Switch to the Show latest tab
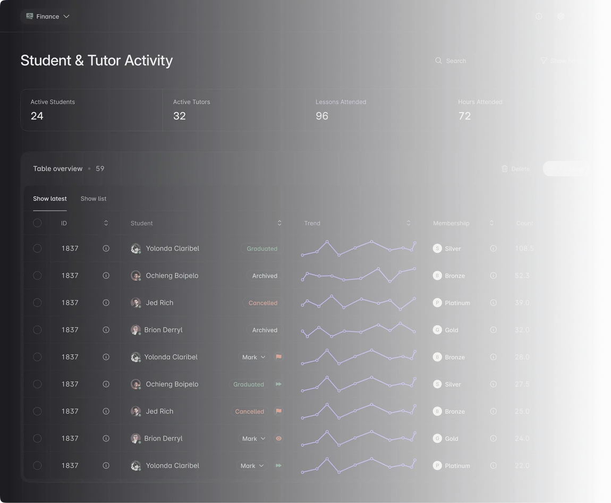 coord(50,199)
